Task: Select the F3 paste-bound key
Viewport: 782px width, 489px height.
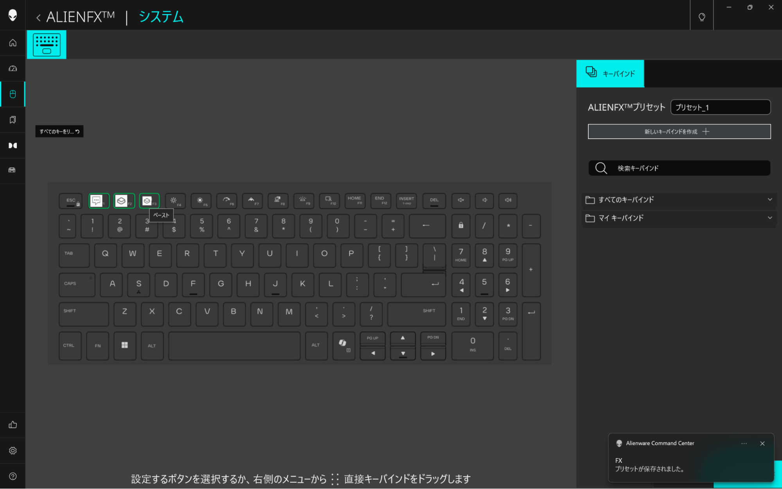Action: (149, 201)
